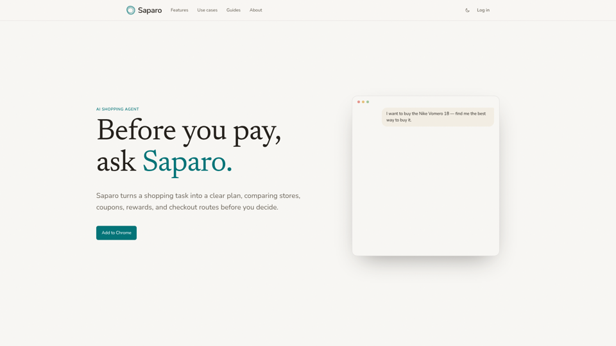Image resolution: width=616 pixels, height=346 pixels.
Task: Click the 'Before you pay,' headline text
Action: pyautogui.click(x=189, y=131)
